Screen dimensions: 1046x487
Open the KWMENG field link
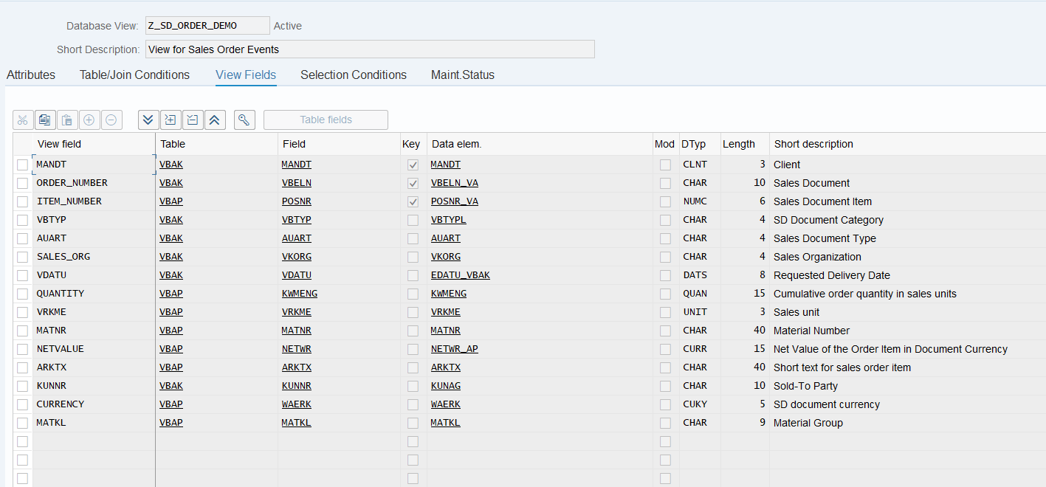point(300,294)
